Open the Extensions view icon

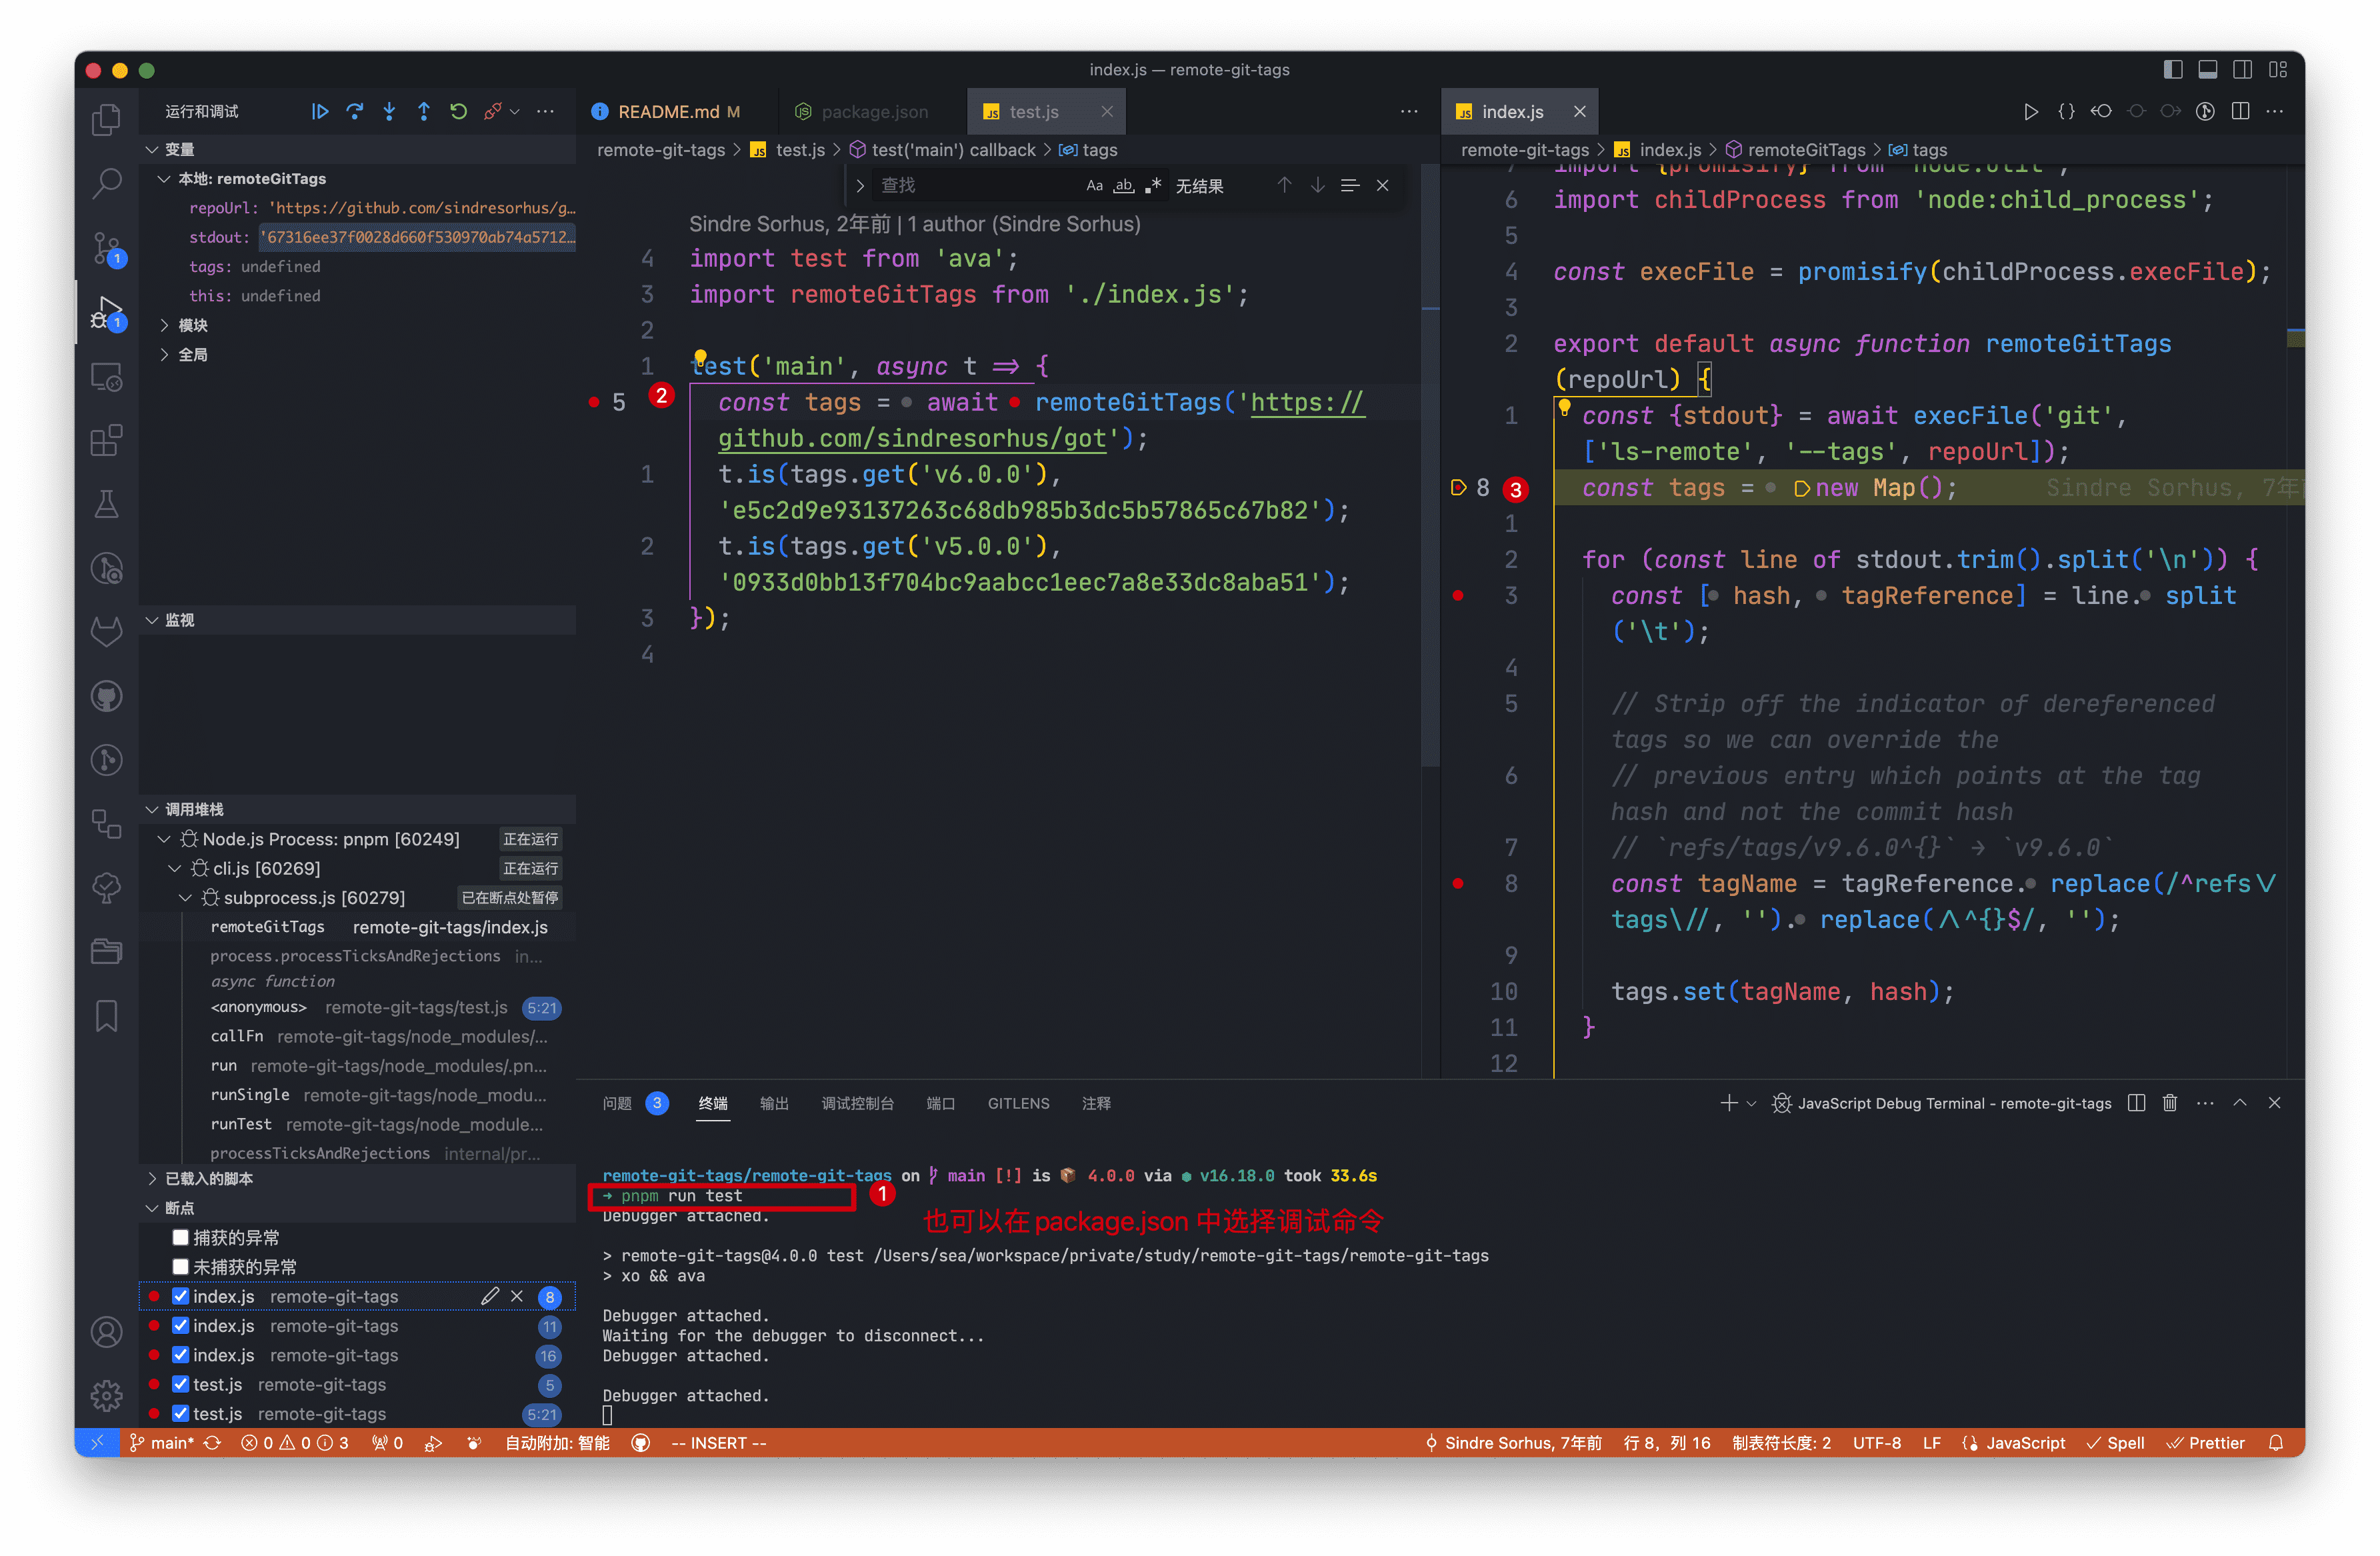106,440
